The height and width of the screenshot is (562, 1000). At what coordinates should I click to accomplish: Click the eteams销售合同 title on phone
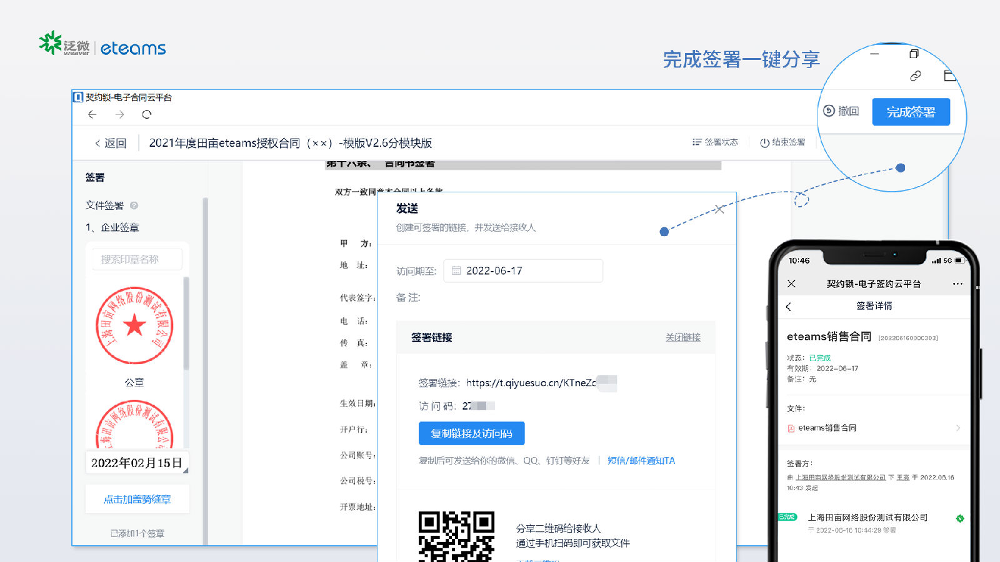(x=829, y=337)
